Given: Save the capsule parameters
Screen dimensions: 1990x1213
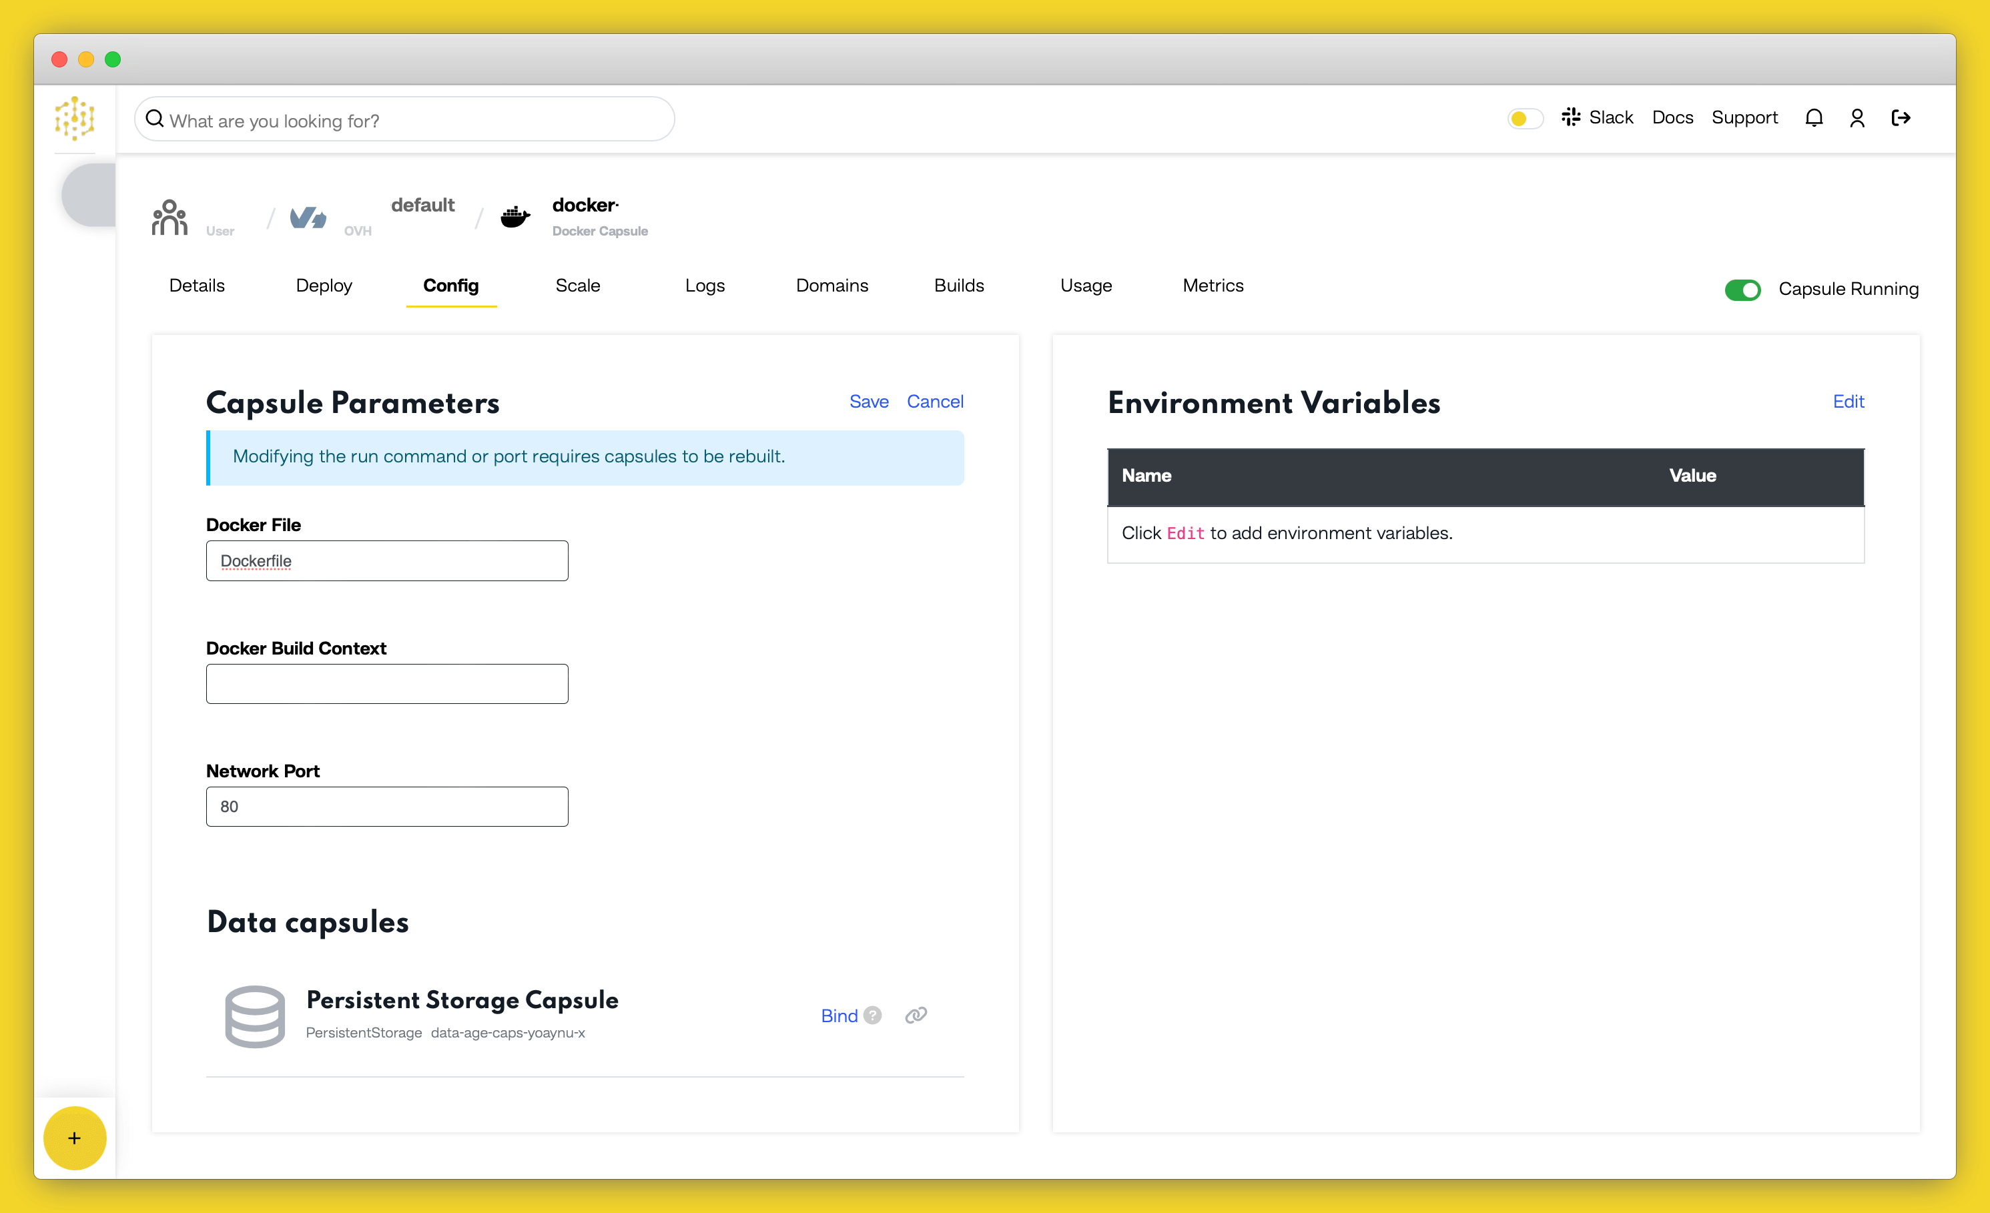Looking at the screenshot, I should 868,402.
